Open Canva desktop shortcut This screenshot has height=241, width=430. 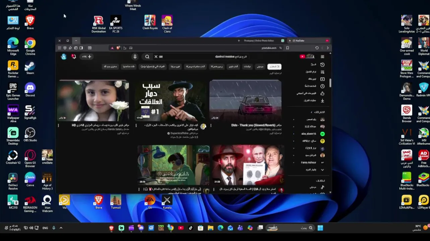point(30,180)
